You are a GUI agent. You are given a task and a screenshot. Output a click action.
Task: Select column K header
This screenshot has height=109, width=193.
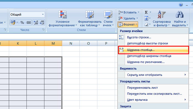(x=18, y=43)
